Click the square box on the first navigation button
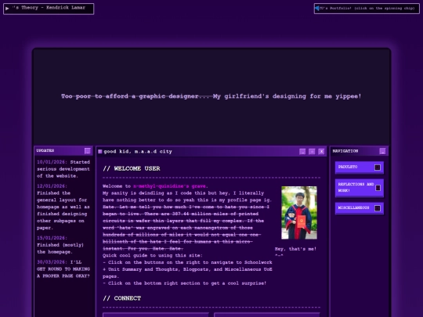The width and height of the screenshot is (423, 317). click(x=378, y=168)
